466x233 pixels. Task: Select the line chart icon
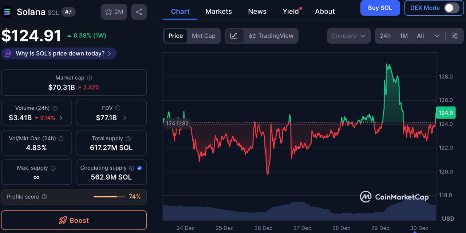(x=234, y=36)
